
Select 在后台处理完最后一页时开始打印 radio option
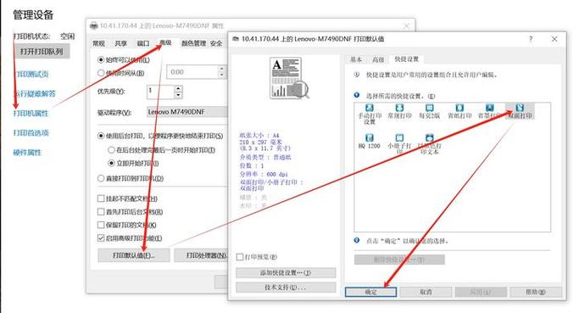coord(111,149)
